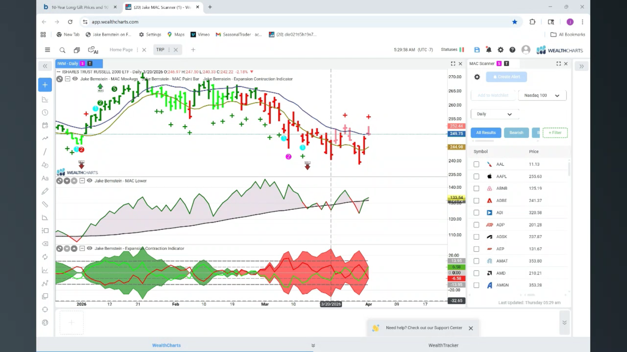Image resolution: width=627 pixels, height=352 pixels.
Task: Tick the AAPL checkbox in scanner
Action: coord(476,176)
